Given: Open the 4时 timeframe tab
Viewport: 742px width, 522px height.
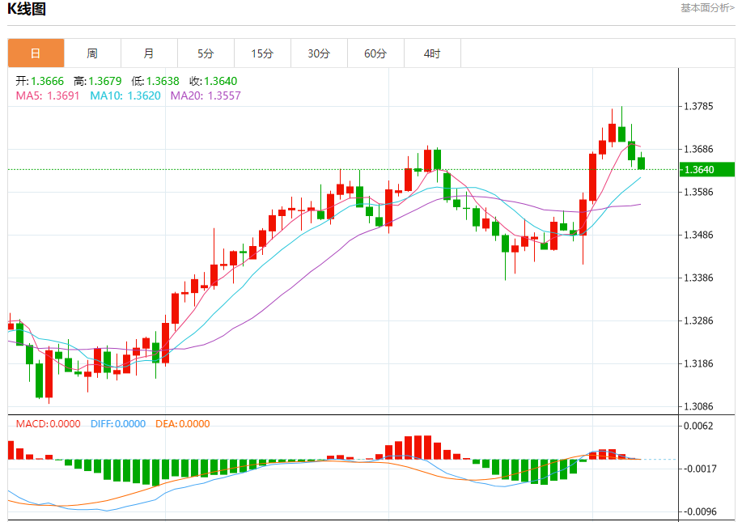Looking at the screenshot, I should tap(432, 53).
